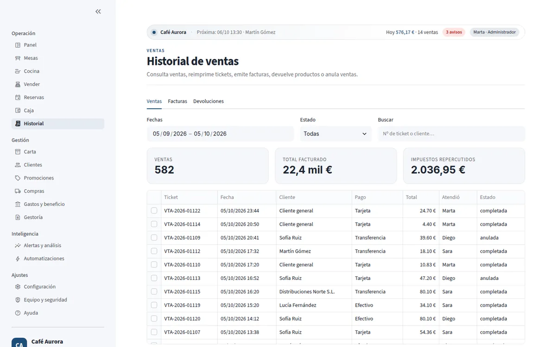The image size is (556, 347).
Task: Click the Gestoría briefcase icon
Action: click(18, 217)
